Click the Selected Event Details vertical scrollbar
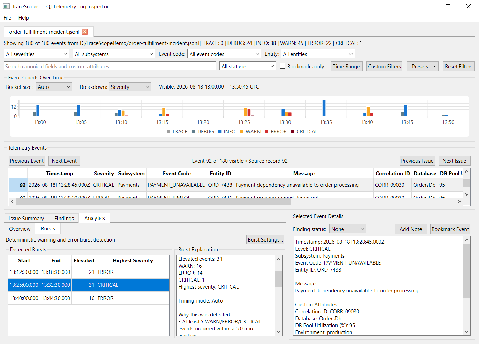 pos(467,271)
